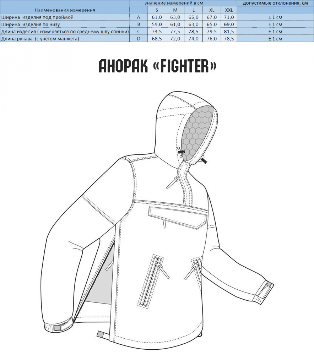Screen dimensions: 314x355
Task: Click the small zipper pull under the chest pocket
Action: tap(164, 223)
